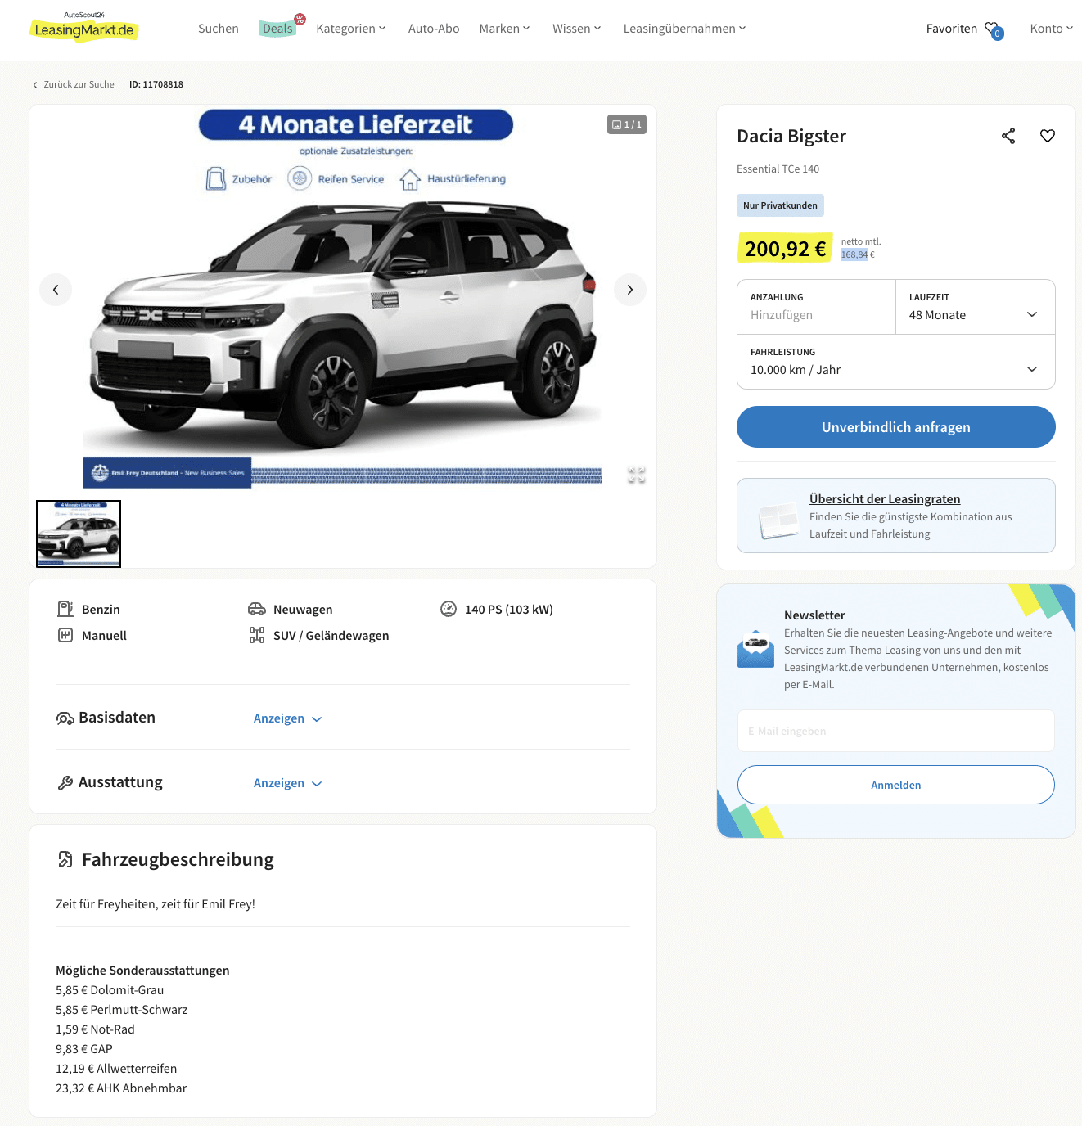Expand Basisdaten with Anzeigen
1082x1126 pixels.
coord(288,718)
